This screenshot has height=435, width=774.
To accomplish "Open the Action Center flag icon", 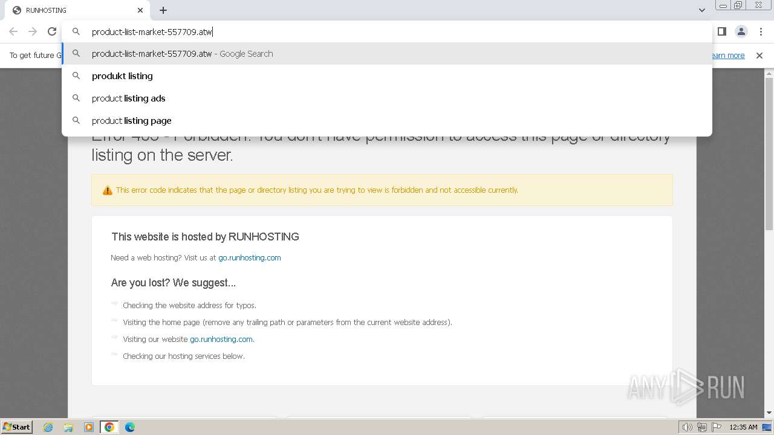I will [717, 427].
